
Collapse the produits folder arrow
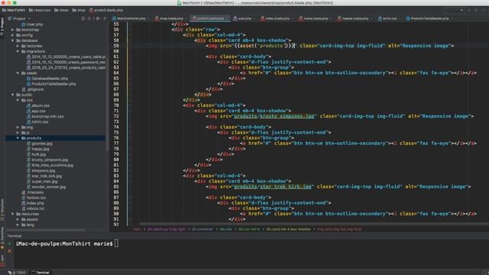click(x=18, y=137)
